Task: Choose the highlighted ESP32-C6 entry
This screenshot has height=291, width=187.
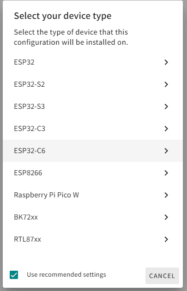Action: pos(93,151)
